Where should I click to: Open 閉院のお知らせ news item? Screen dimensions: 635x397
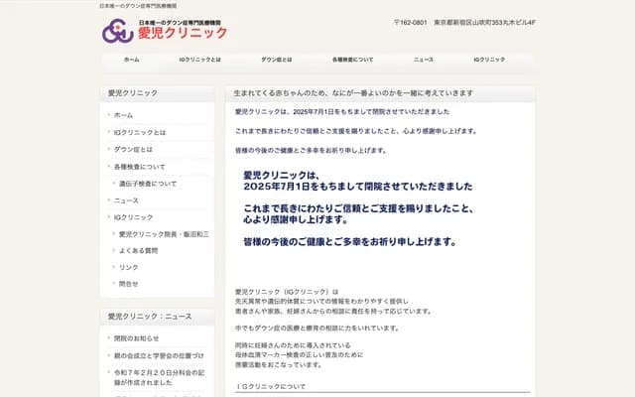(137, 338)
